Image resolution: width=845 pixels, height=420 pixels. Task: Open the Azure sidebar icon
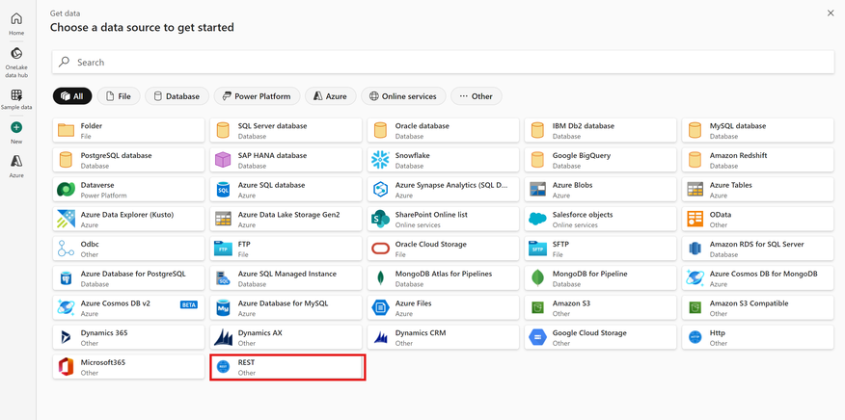(16, 161)
